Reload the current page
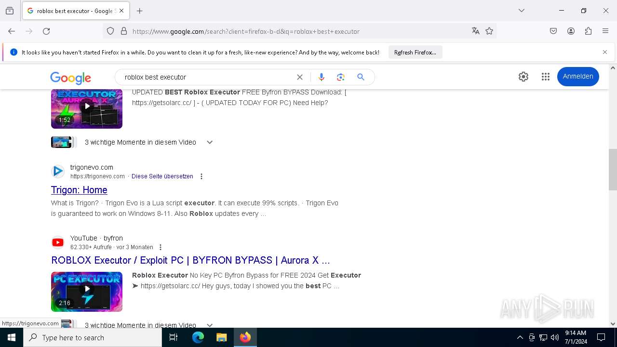The width and height of the screenshot is (617, 347). (x=46, y=31)
